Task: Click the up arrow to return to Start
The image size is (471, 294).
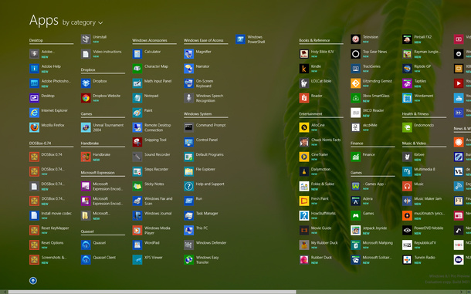Action: pyautogui.click(x=33, y=280)
